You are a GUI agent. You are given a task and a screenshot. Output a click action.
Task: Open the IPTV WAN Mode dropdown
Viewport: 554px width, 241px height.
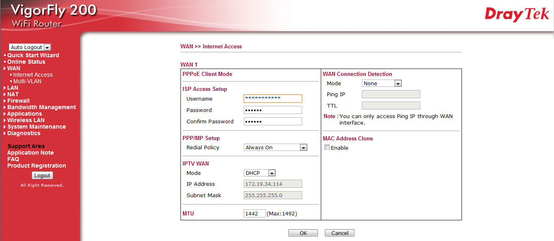coord(260,173)
